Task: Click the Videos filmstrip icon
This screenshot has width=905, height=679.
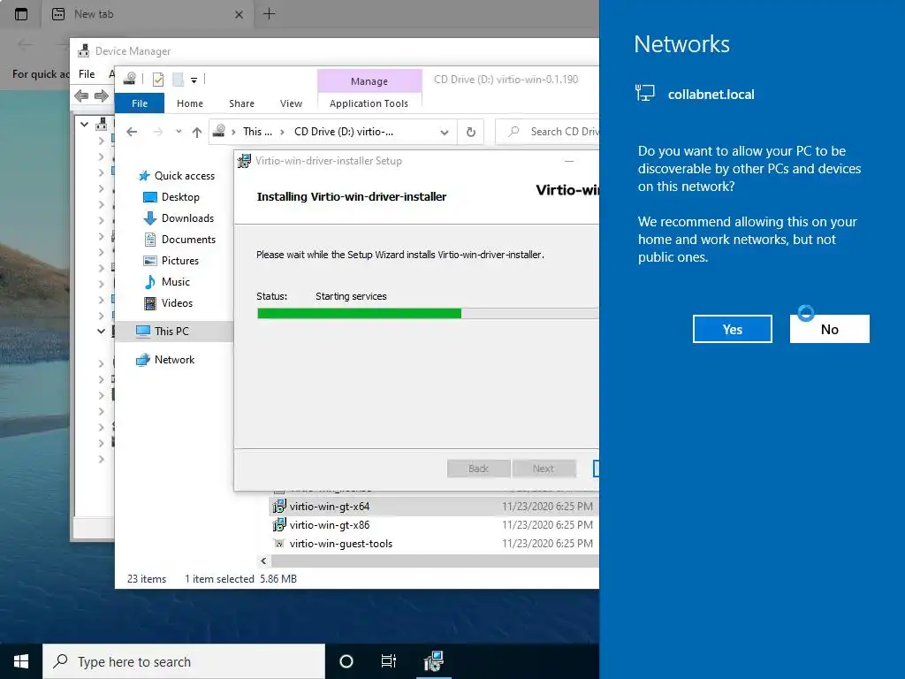Action: click(x=150, y=303)
